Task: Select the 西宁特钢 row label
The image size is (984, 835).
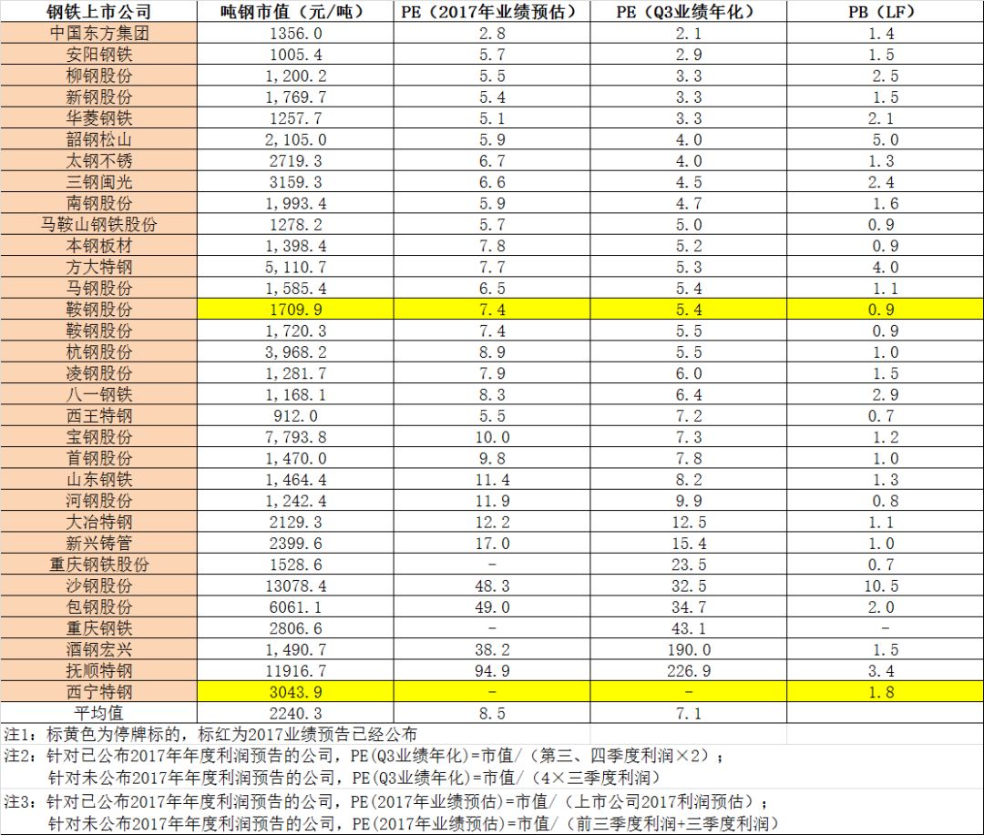Action: pos(98,692)
